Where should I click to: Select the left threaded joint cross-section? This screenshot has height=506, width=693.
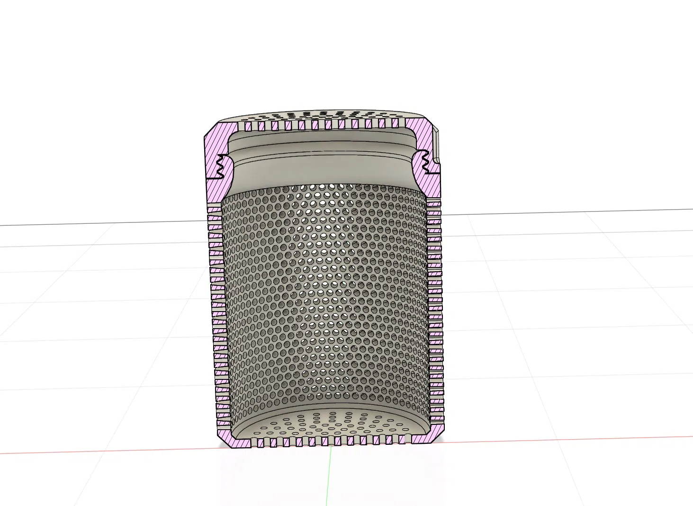point(220,166)
